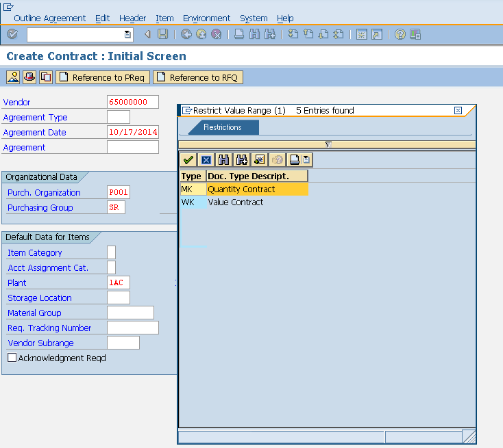Open the command field history dropdown
503x448 pixels.
[x=127, y=34]
